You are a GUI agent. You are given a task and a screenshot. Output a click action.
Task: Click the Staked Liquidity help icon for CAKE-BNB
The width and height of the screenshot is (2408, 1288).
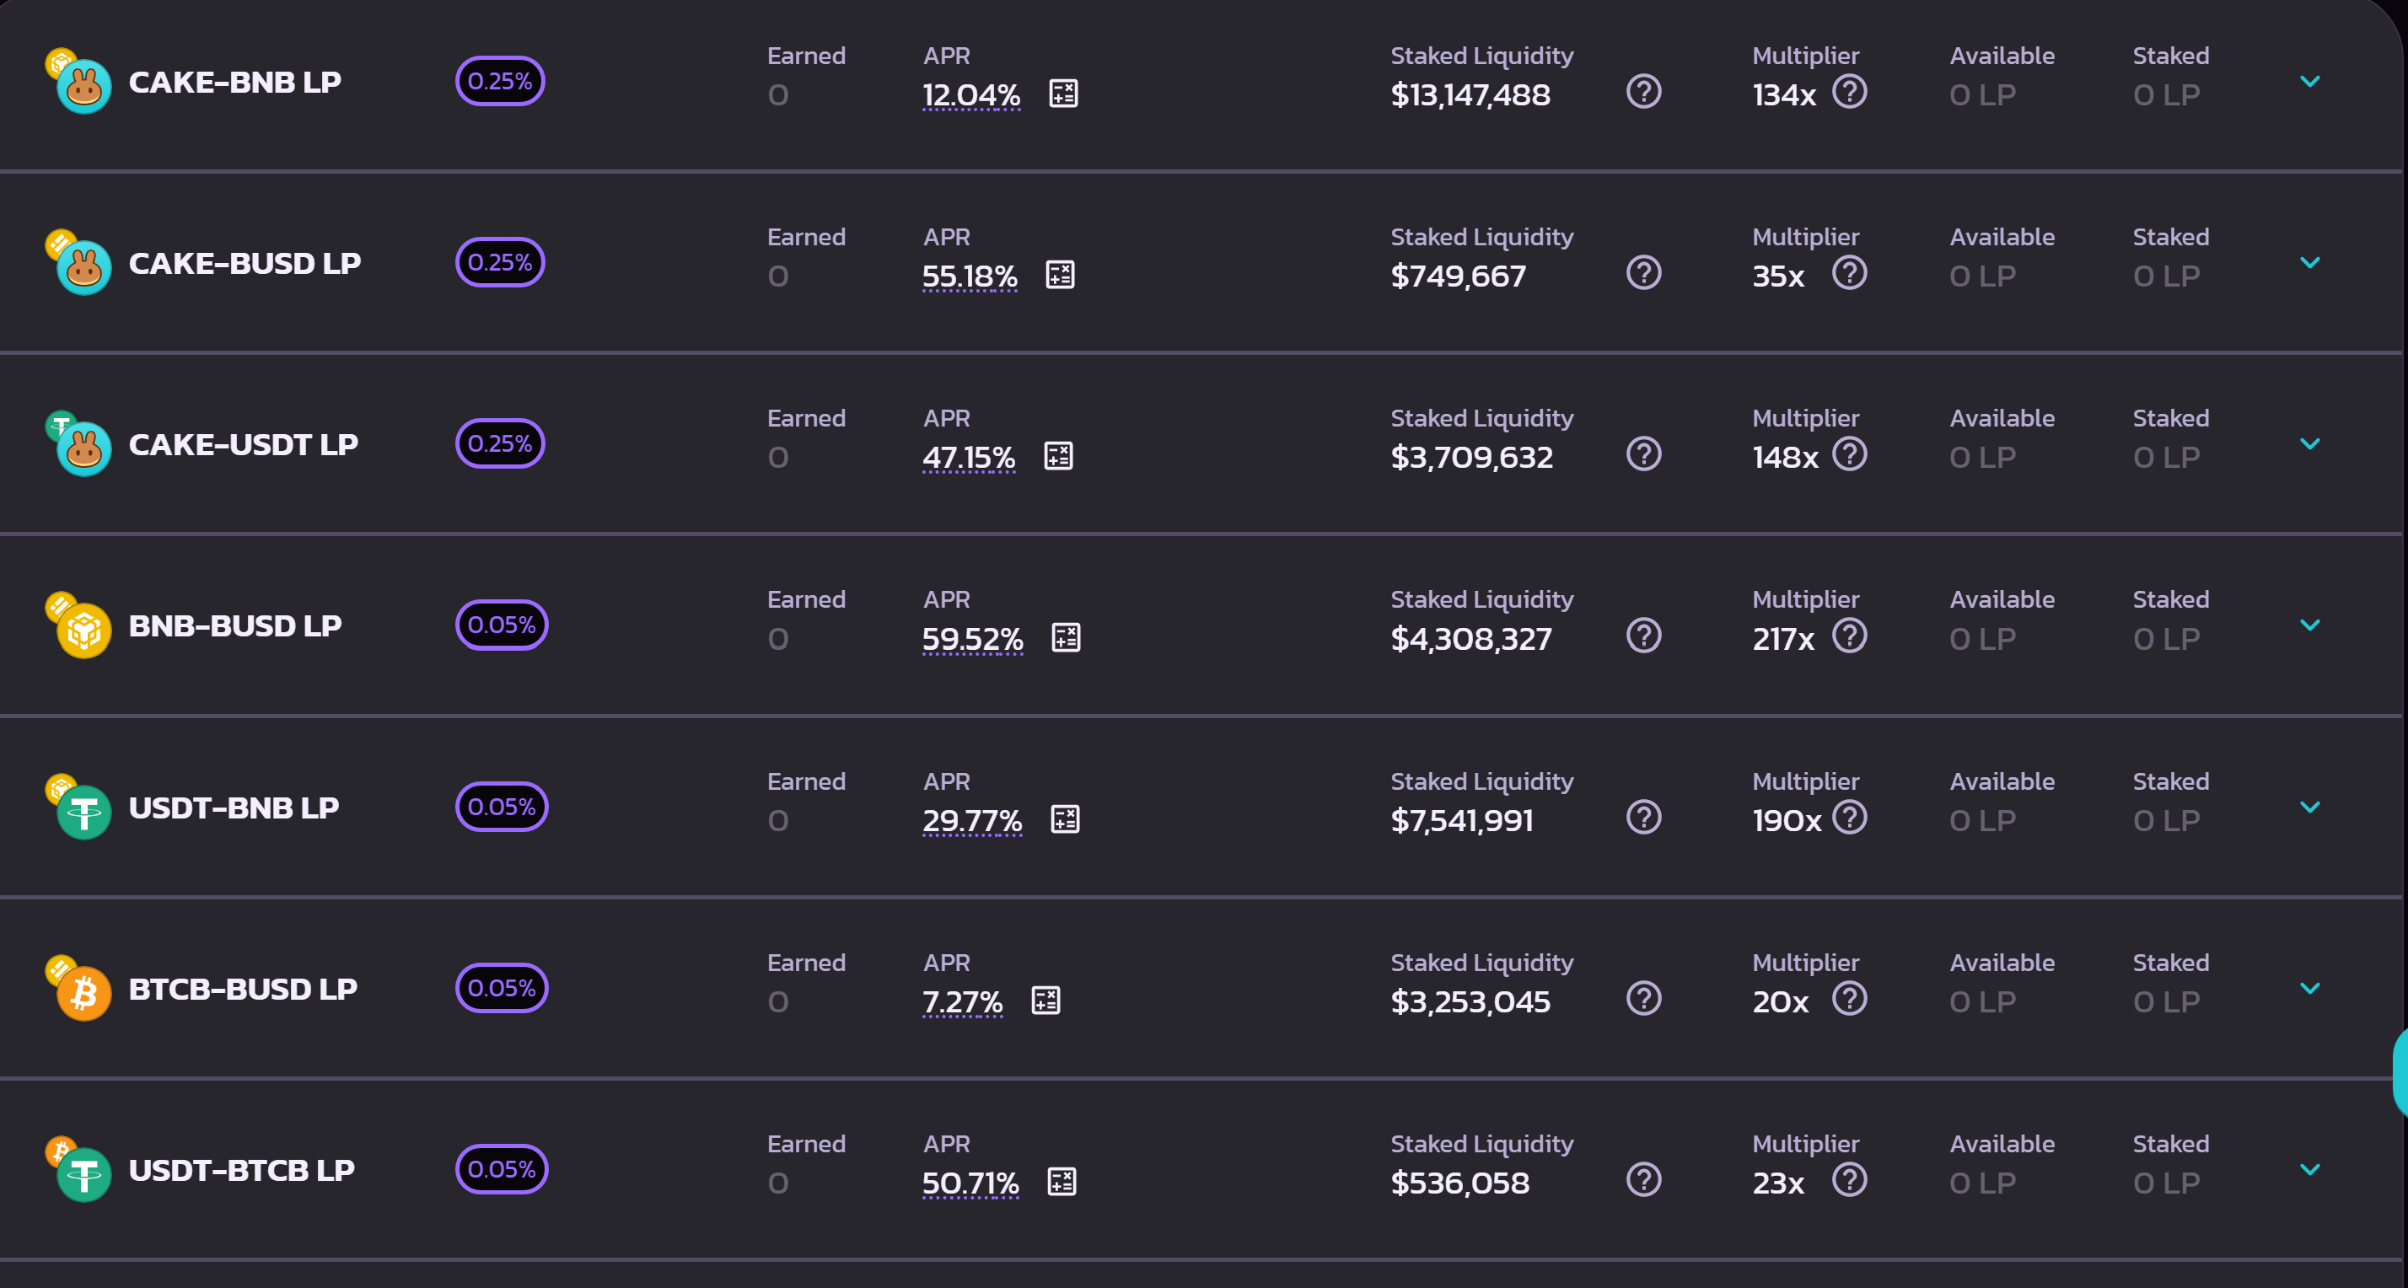[x=1643, y=92]
